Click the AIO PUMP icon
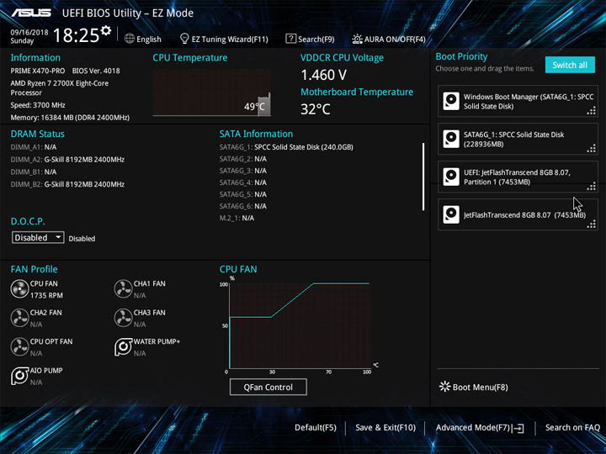The width and height of the screenshot is (606, 454). click(19, 376)
